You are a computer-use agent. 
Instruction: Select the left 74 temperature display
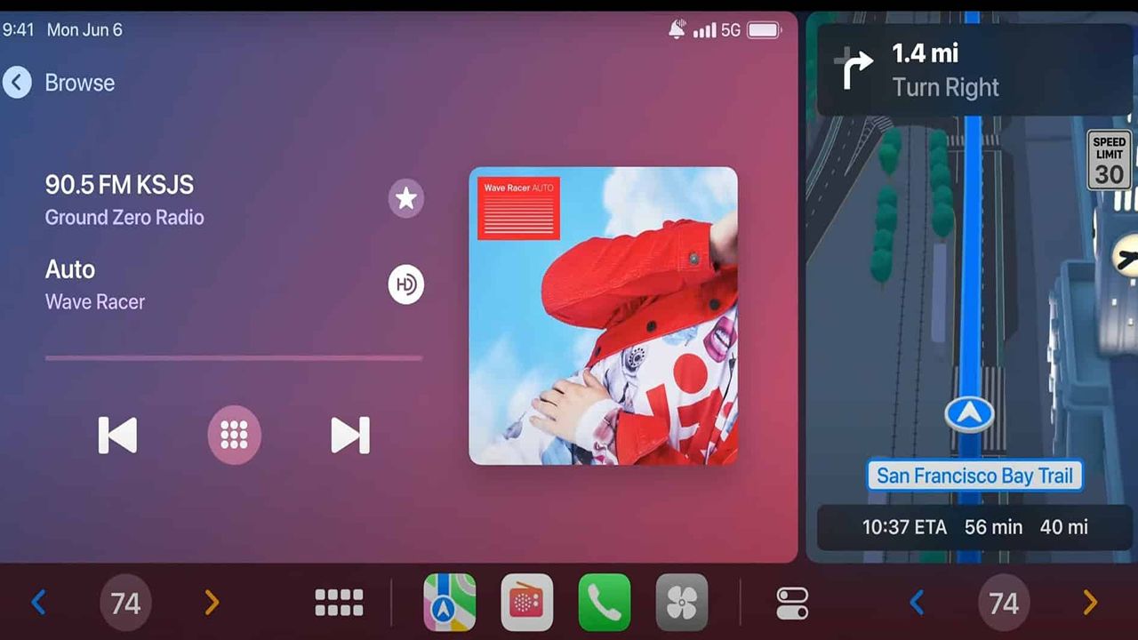125,604
